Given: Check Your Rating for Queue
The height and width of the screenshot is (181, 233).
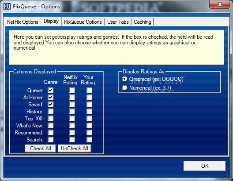Looking at the screenshot, I should pyautogui.click(x=89, y=90).
